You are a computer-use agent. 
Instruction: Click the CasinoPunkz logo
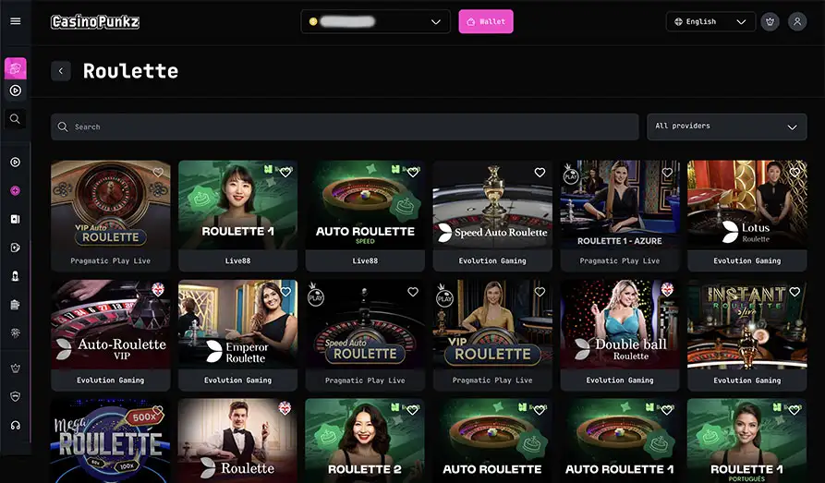point(95,21)
